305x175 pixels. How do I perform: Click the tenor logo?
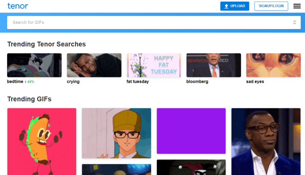[18, 6]
